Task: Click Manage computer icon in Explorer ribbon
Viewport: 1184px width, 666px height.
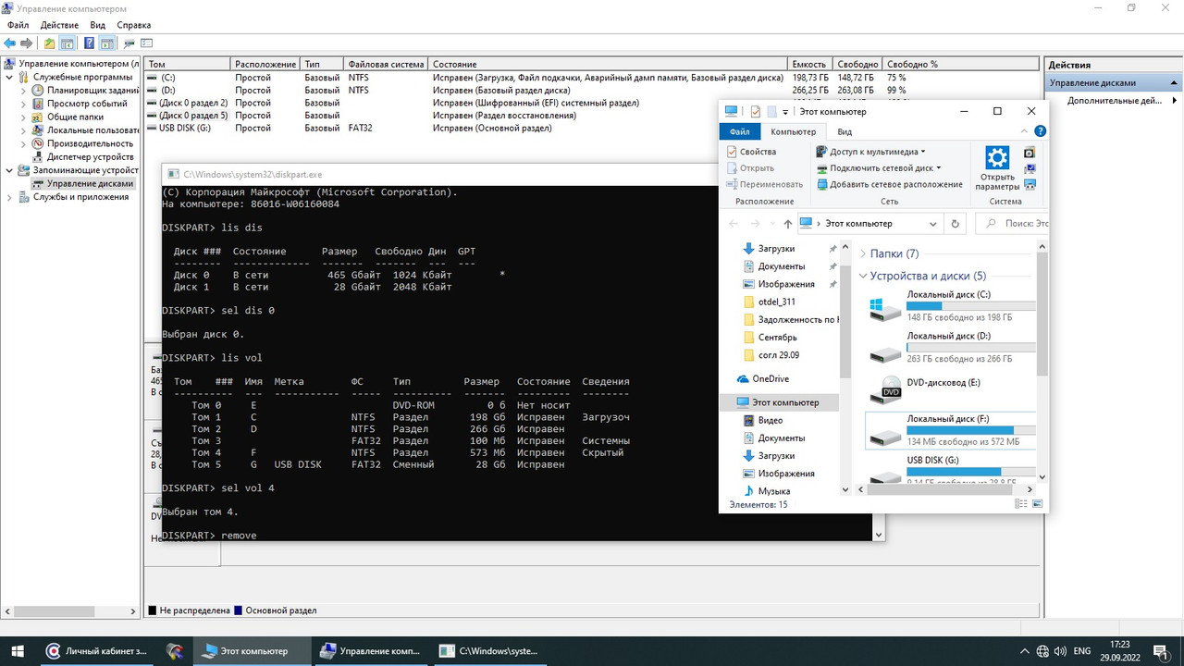Action: (x=1030, y=184)
